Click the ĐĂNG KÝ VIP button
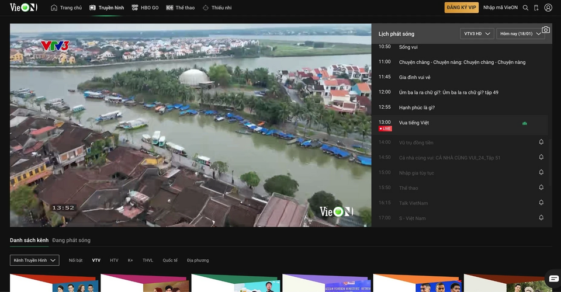 tap(462, 8)
